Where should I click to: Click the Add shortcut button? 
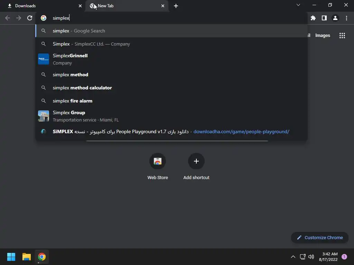[x=196, y=167]
